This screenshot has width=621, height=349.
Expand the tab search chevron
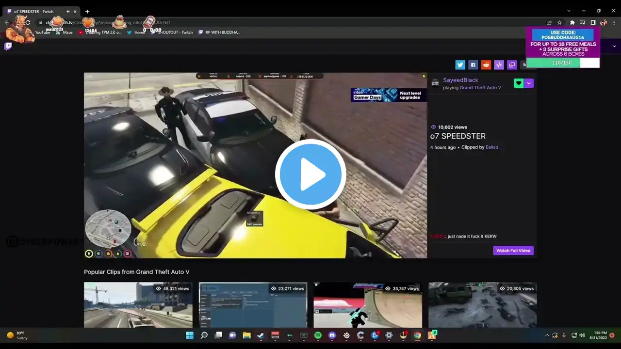tap(569, 11)
